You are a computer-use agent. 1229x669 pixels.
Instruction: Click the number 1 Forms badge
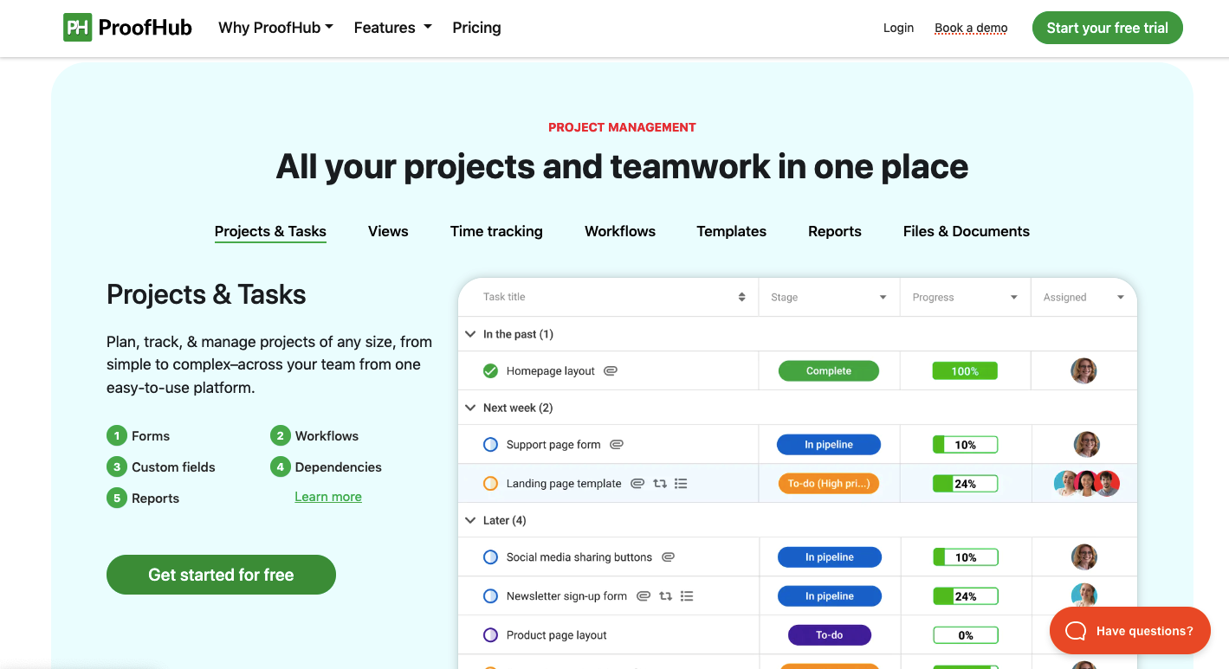tap(116, 435)
